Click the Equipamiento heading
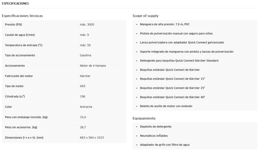260x154 pixels. click(x=144, y=118)
